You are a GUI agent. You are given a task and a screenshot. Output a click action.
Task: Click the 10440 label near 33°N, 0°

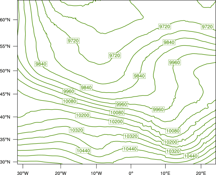click(130, 149)
